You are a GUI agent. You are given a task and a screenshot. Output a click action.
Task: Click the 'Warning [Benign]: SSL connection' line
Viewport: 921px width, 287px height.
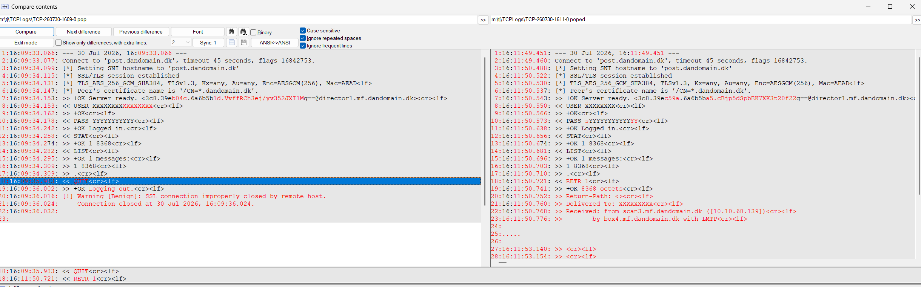240,196
